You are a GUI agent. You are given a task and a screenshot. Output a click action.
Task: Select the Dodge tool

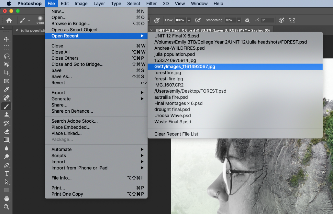point(6,157)
